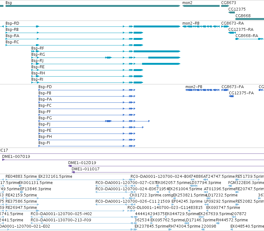Click the Bsg-PC protein label
The height and width of the screenshot is (231, 264).
[x=45, y=106]
